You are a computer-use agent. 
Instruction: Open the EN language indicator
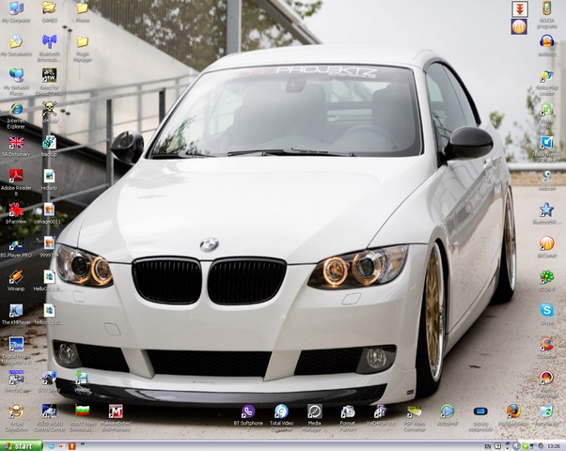(x=487, y=446)
